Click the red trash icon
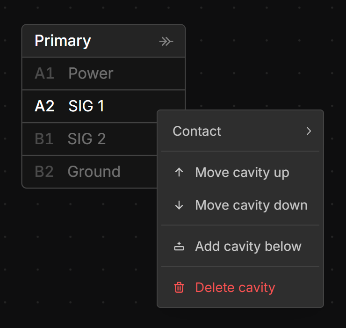This screenshot has width=346, height=328. 179,287
